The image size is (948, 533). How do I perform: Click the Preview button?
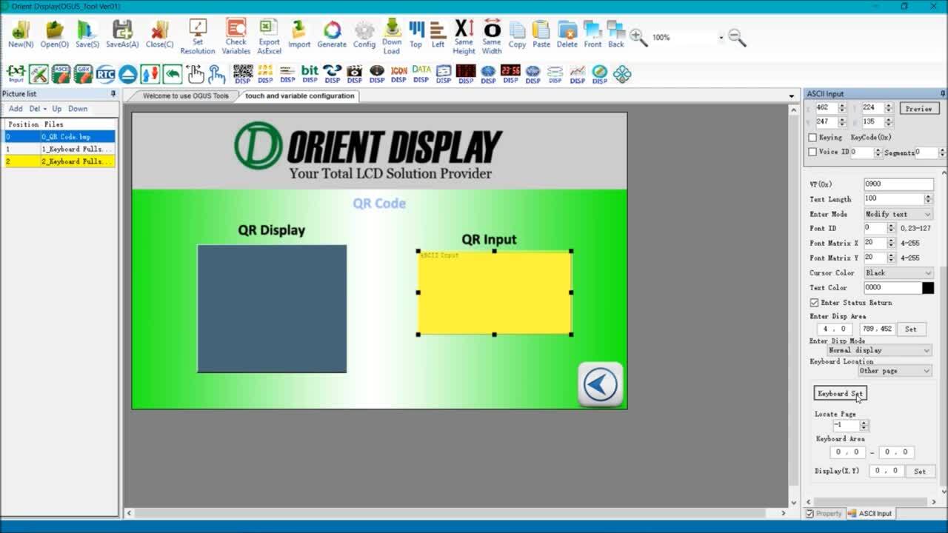click(x=919, y=109)
